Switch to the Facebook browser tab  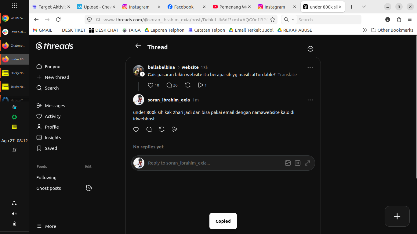click(184, 7)
